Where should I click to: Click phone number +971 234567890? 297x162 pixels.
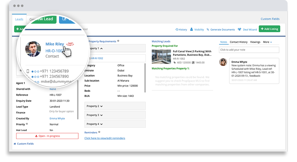[54, 76]
